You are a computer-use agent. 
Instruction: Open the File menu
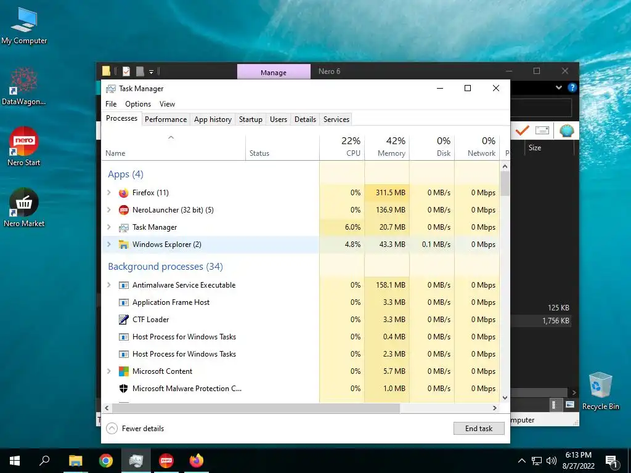click(111, 104)
